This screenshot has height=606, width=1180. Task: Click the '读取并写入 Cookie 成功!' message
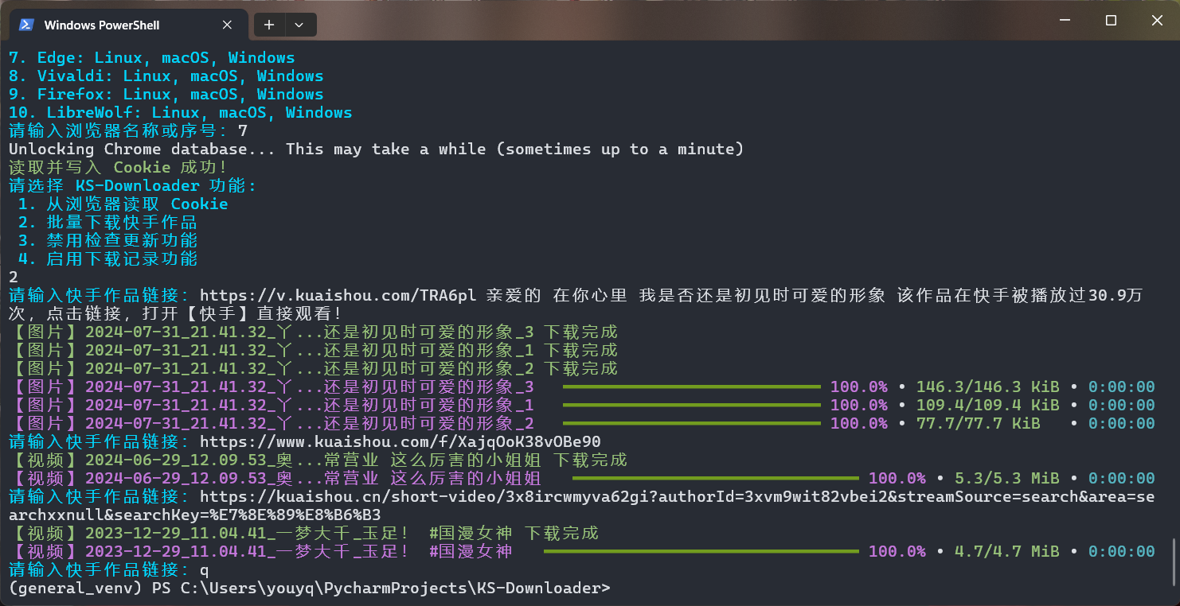(x=118, y=168)
